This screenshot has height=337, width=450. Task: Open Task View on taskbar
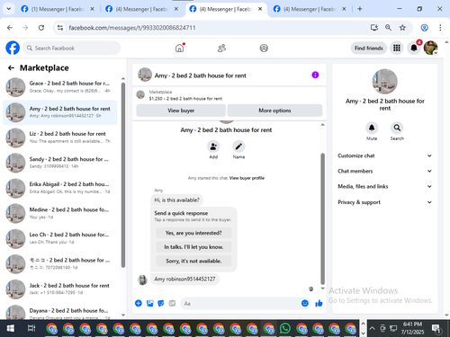(31, 328)
